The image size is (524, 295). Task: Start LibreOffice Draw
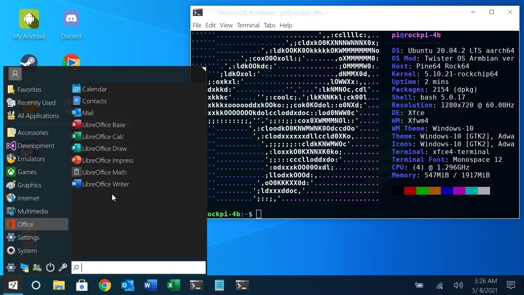tap(99, 148)
